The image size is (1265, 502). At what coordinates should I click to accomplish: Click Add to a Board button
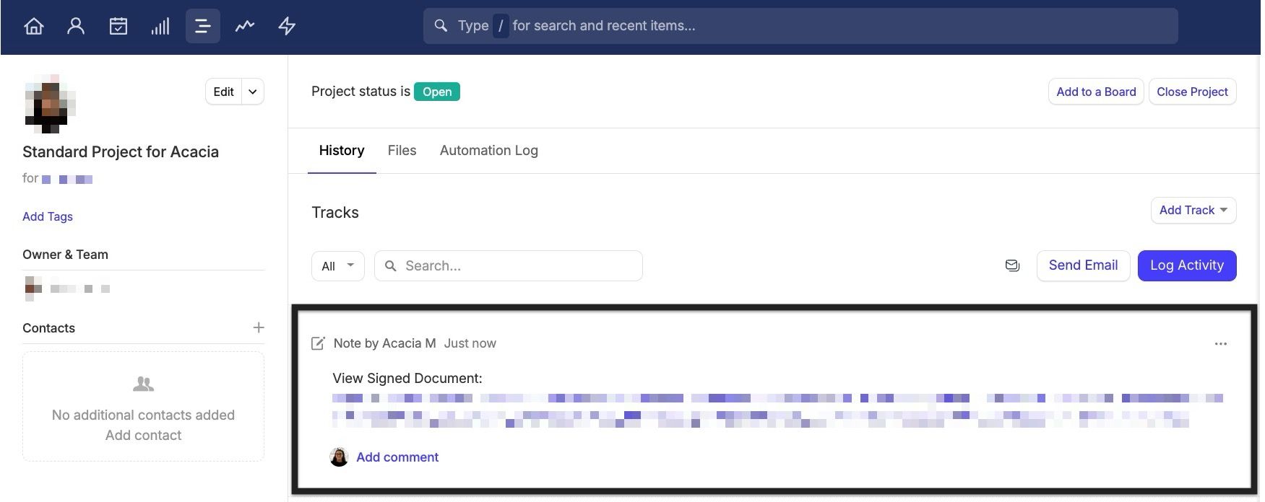pos(1096,92)
